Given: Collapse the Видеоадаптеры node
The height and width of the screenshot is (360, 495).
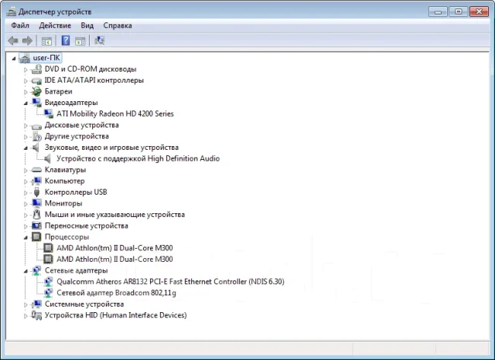Looking at the screenshot, I should pyautogui.click(x=26, y=104).
